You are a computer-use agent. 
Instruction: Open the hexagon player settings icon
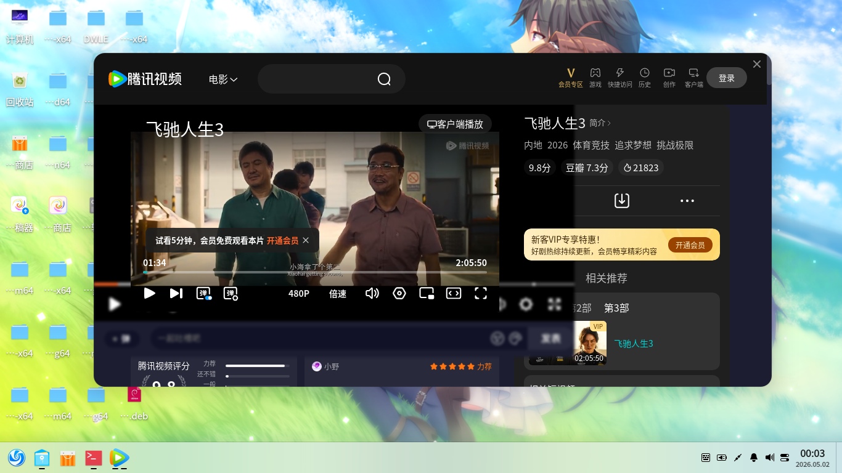(399, 293)
